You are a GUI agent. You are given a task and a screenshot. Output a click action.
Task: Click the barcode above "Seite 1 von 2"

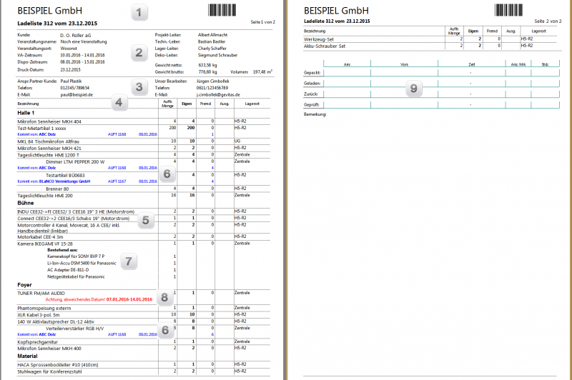pyautogui.click(x=222, y=10)
